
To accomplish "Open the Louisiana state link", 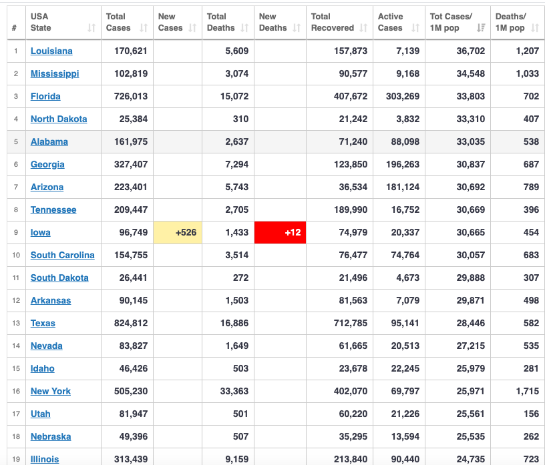I will pos(51,51).
